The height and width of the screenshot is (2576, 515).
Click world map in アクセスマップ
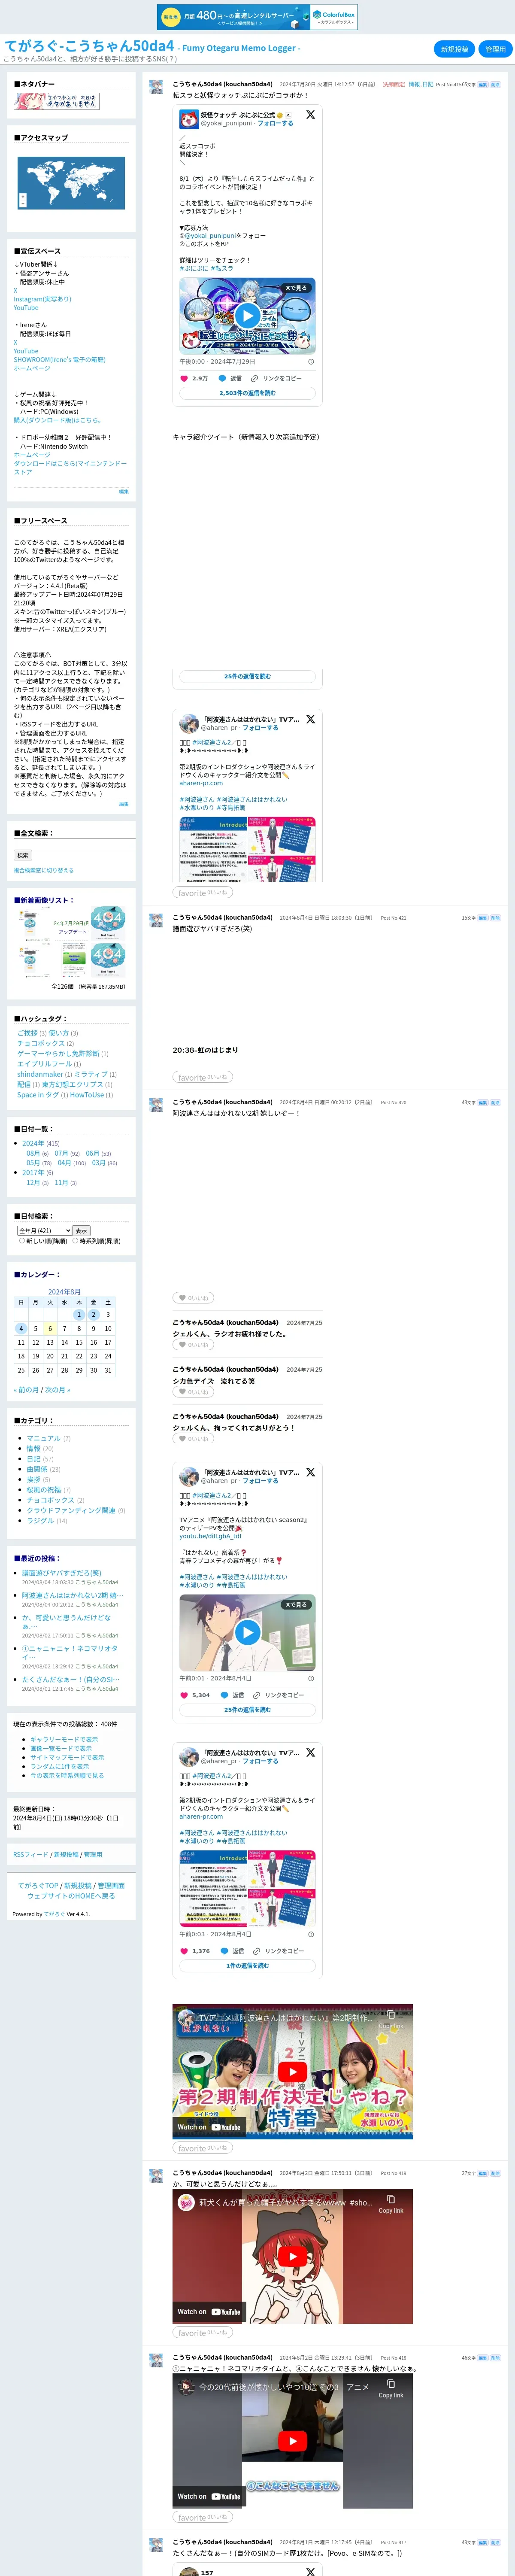coord(71,183)
